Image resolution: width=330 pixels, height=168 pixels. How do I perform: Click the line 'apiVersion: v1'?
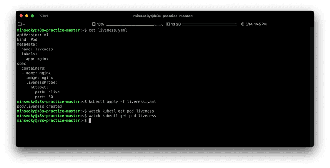click(x=33, y=35)
